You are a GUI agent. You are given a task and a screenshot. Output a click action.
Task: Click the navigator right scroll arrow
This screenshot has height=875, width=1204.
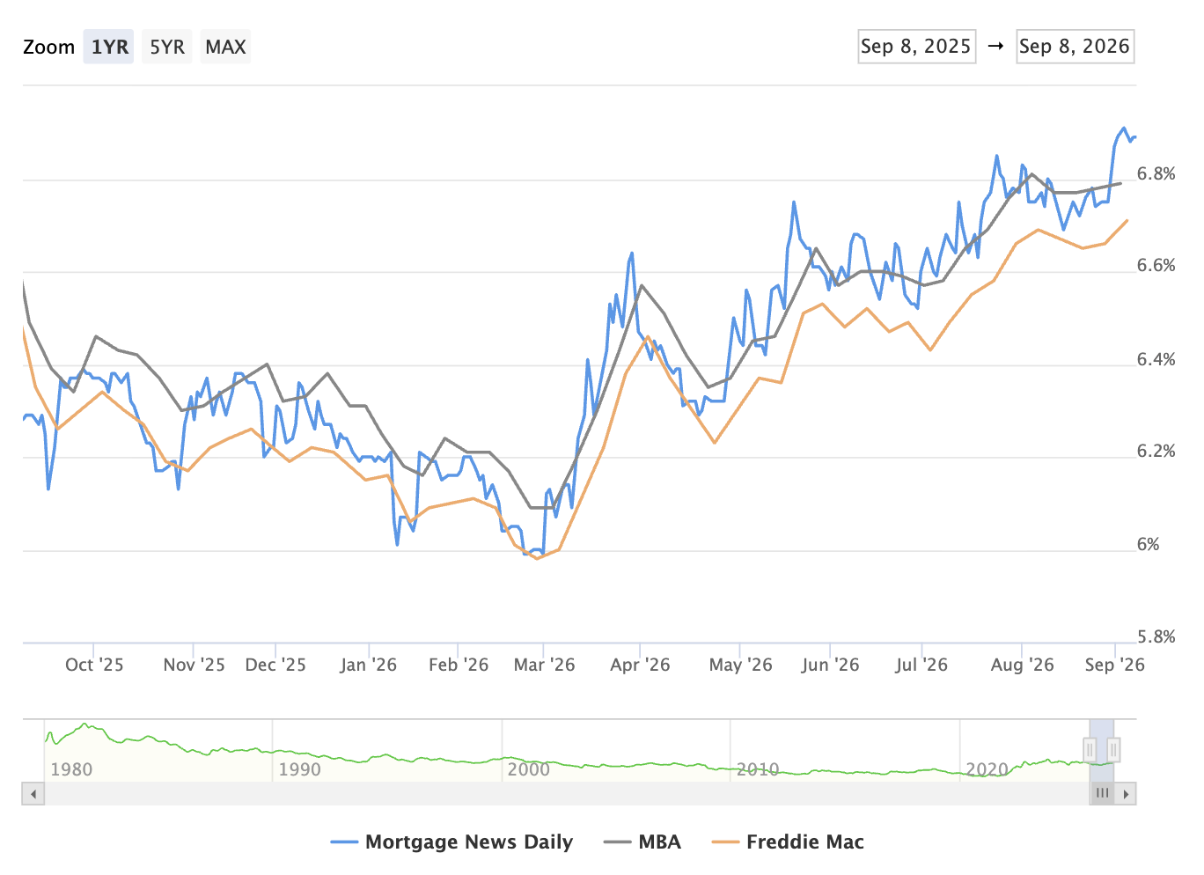point(1125,794)
